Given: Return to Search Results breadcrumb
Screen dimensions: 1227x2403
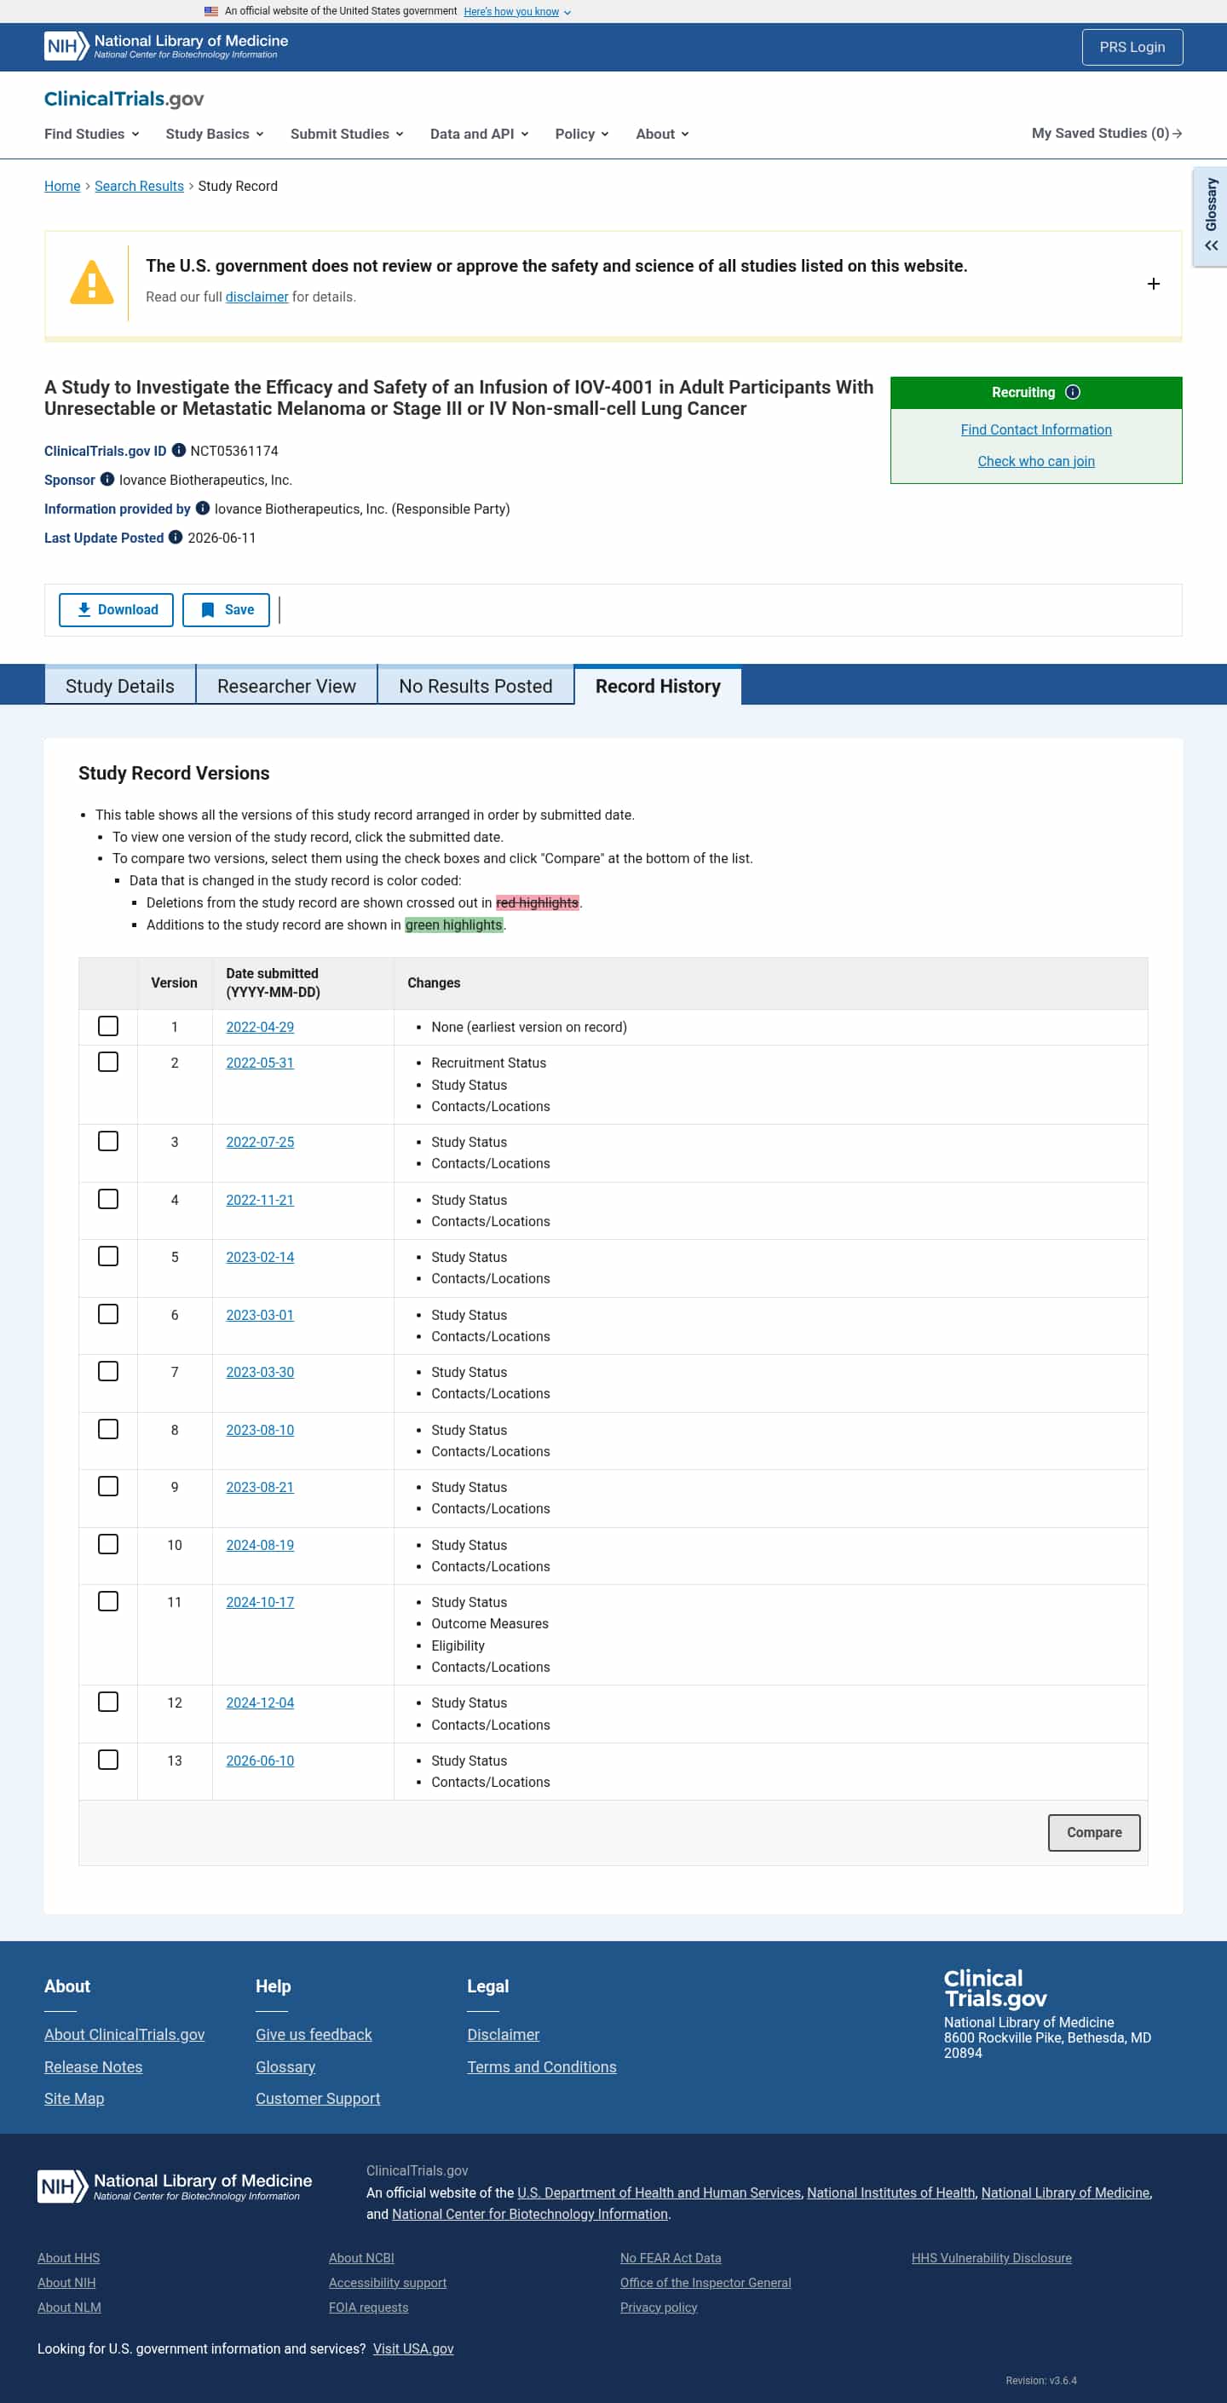Looking at the screenshot, I should [139, 187].
